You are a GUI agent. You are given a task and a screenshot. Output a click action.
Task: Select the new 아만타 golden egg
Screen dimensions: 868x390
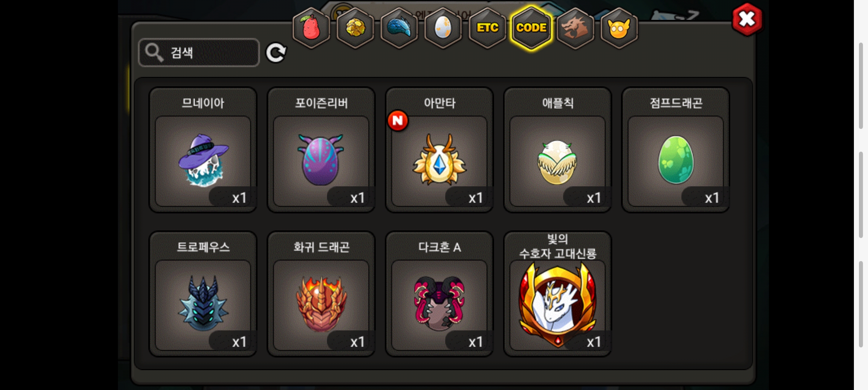point(439,150)
